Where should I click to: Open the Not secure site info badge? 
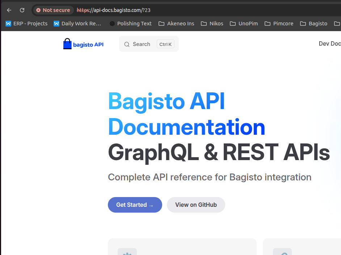(x=53, y=10)
